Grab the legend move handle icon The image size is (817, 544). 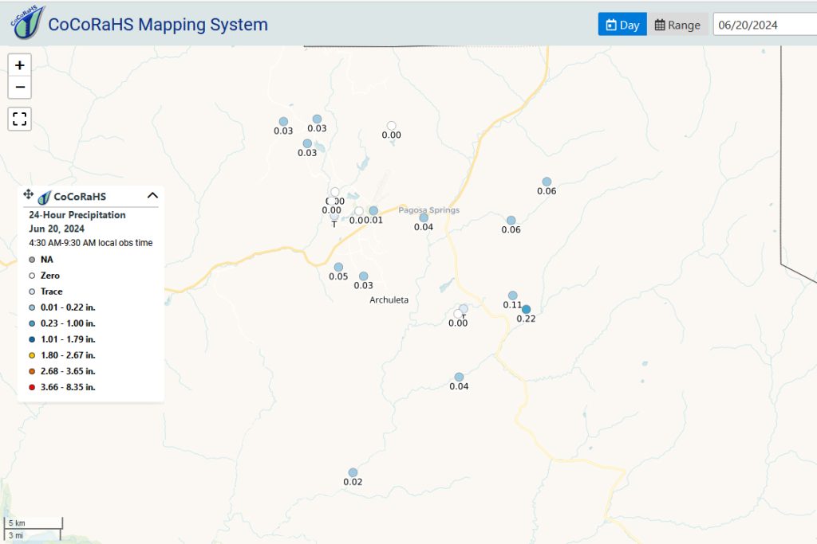click(28, 194)
